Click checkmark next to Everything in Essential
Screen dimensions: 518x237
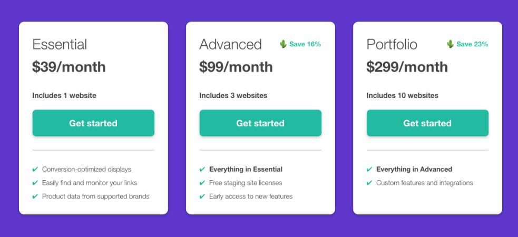[x=202, y=170]
